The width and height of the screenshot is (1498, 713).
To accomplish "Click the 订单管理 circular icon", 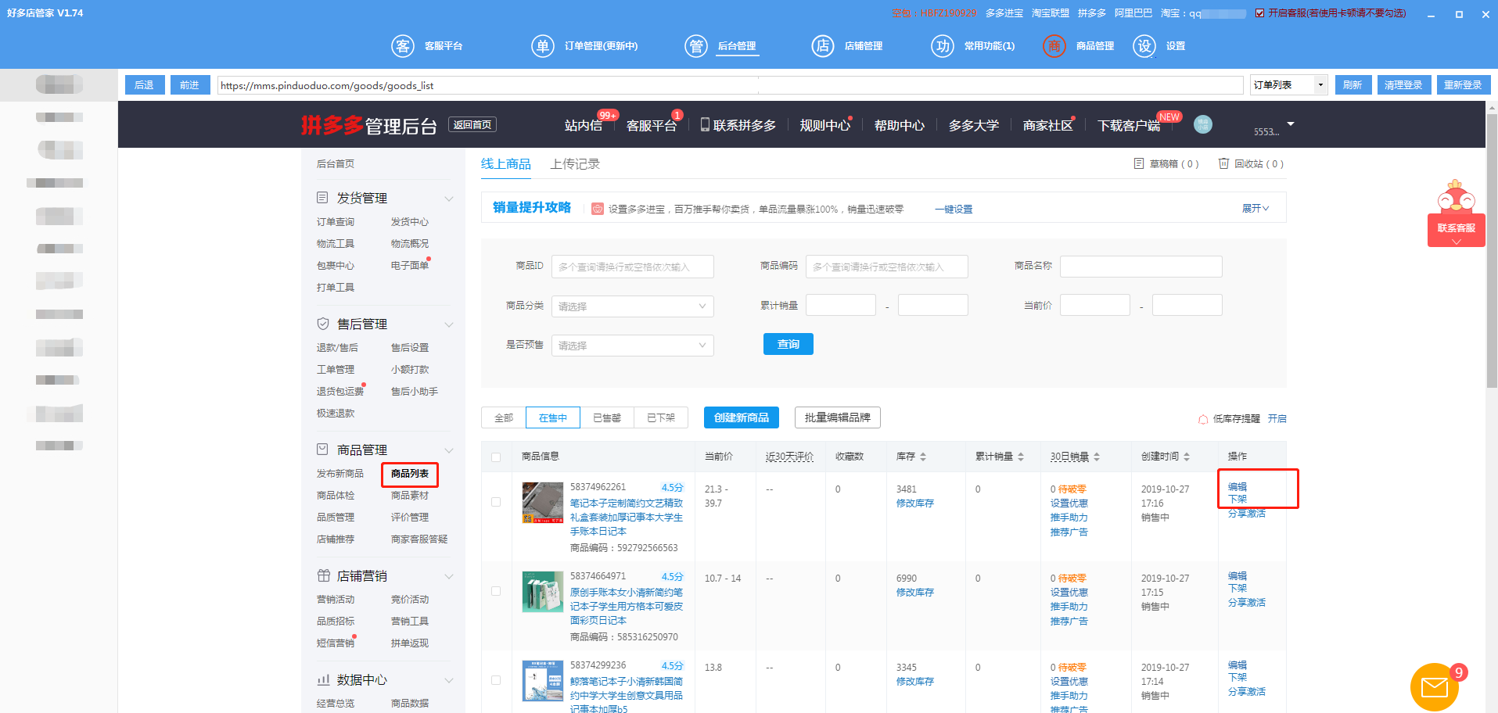I will coord(543,46).
